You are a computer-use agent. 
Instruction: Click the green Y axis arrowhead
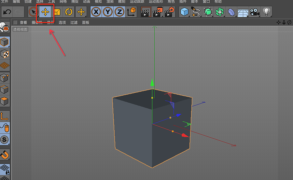pos(152,82)
